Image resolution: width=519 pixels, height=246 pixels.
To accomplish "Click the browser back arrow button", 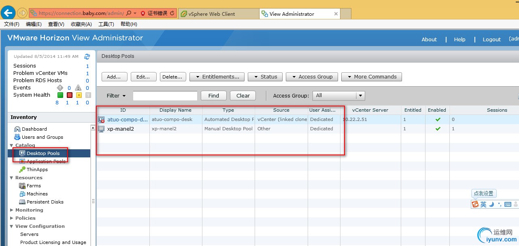I will pyautogui.click(x=9, y=13).
